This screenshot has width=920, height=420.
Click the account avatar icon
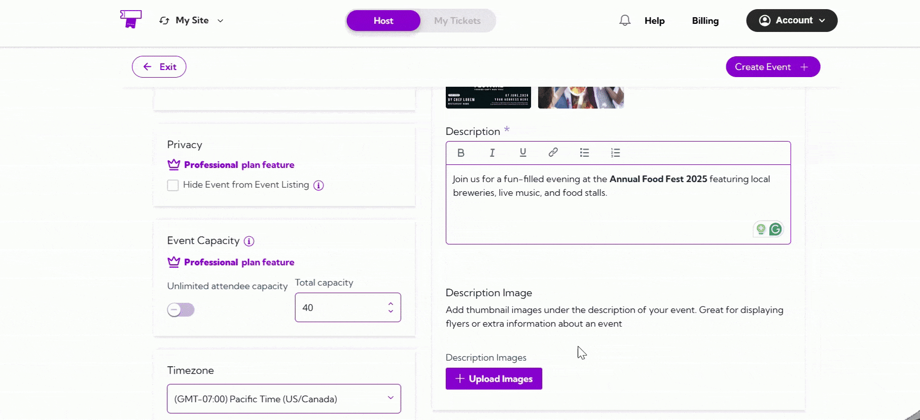coord(765,20)
